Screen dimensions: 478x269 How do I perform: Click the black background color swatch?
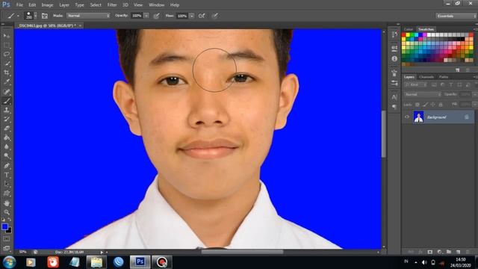click(10, 231)
